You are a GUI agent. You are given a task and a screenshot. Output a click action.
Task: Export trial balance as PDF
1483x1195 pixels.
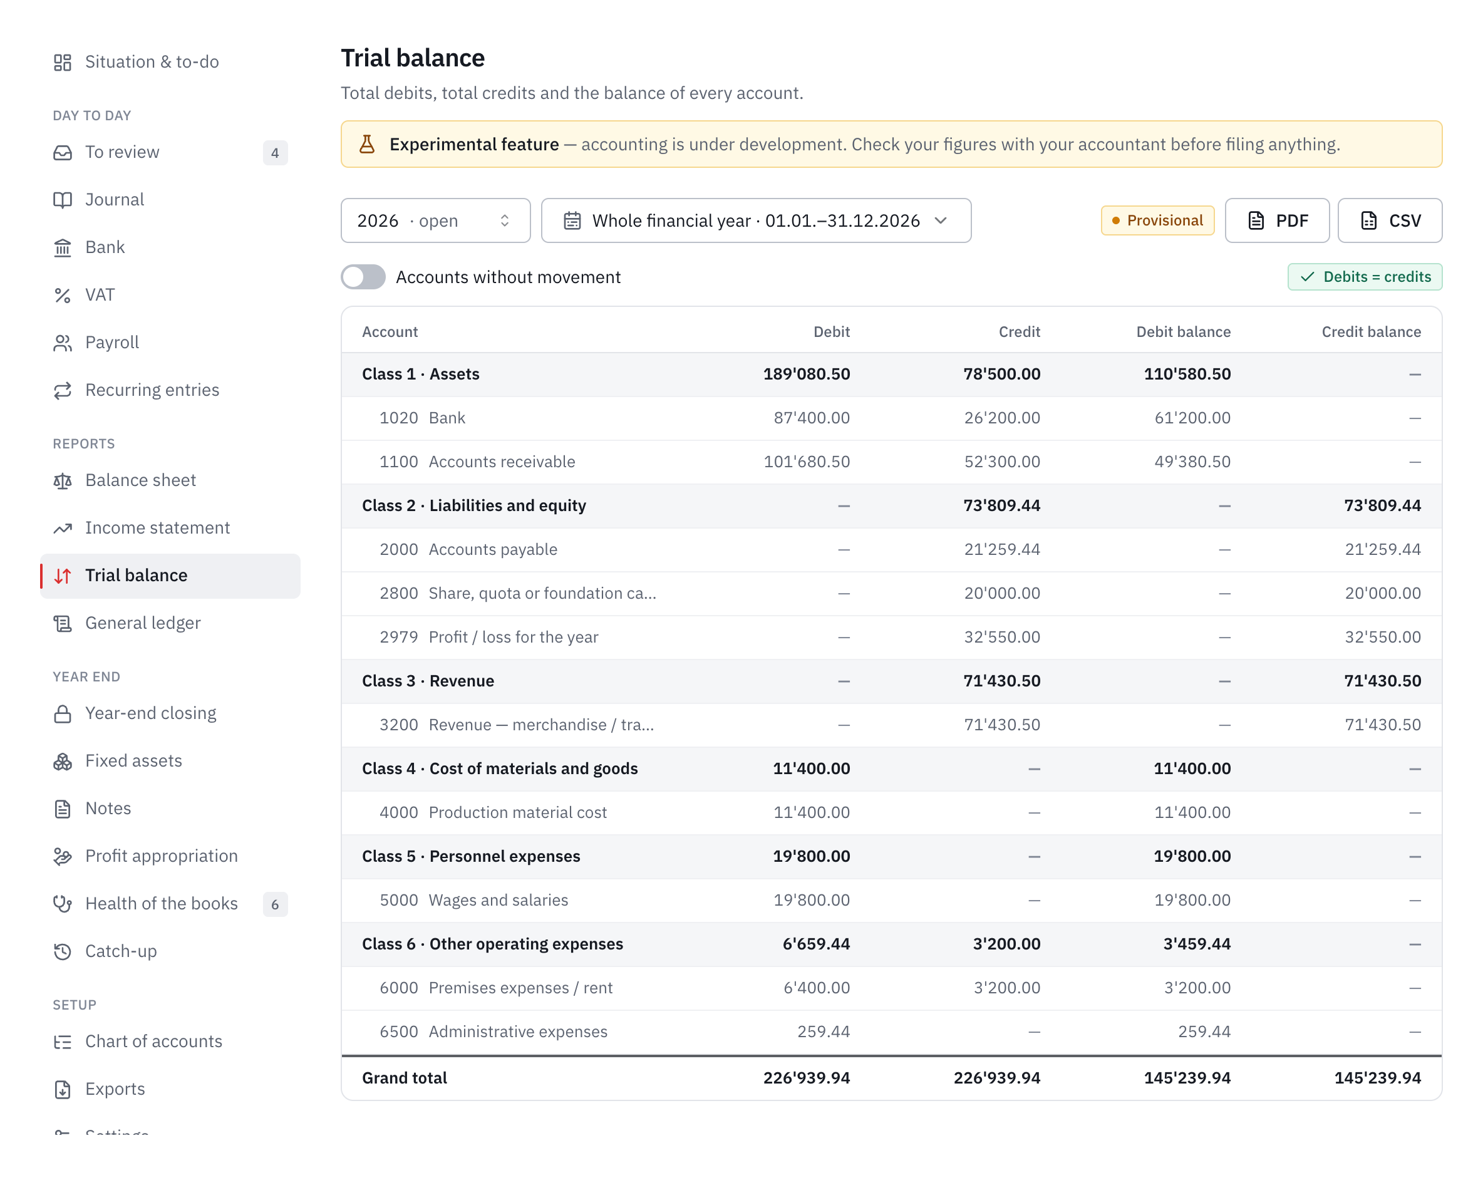point(1277,220)
